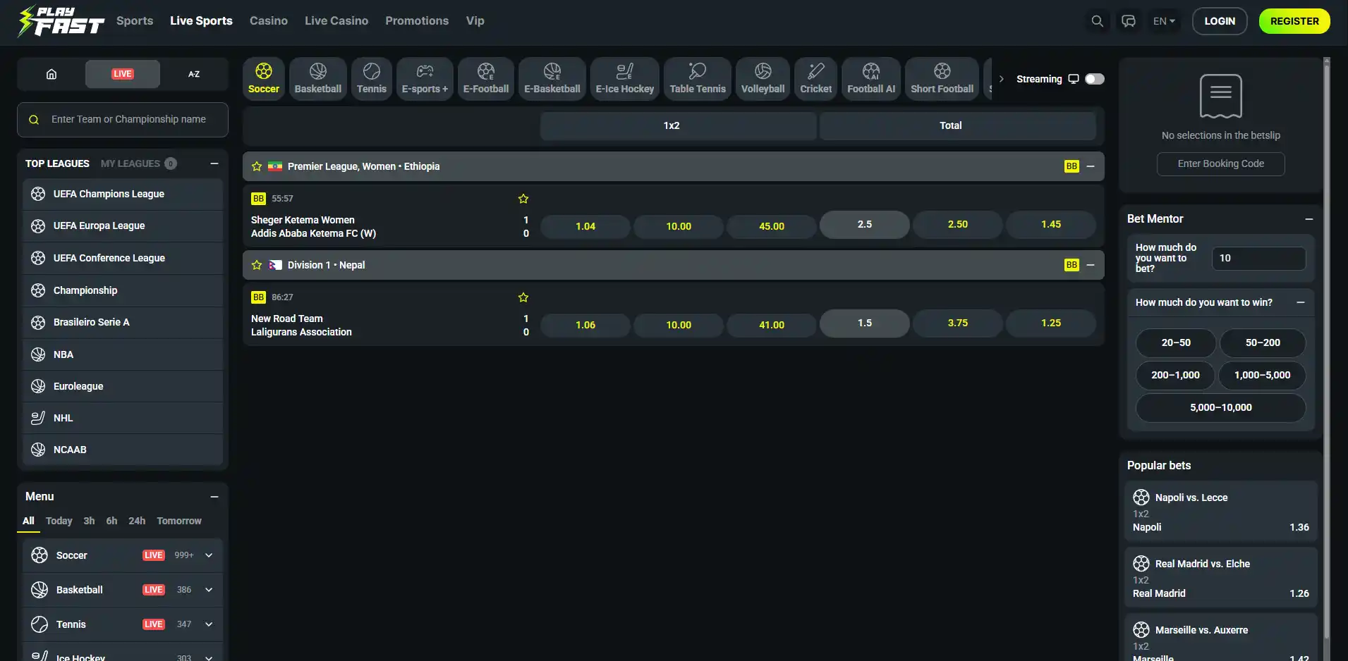Go to home via house icon
This screenshot has width=1348, height=661.
point(51,74)
